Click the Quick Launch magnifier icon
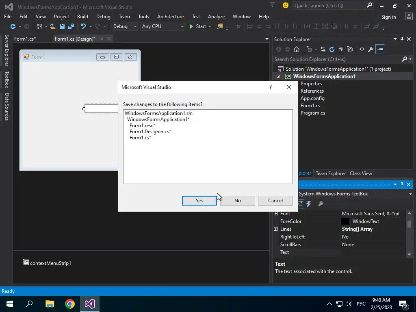The width and height of the screenshot is (416, 312). [x=369, y=5]
